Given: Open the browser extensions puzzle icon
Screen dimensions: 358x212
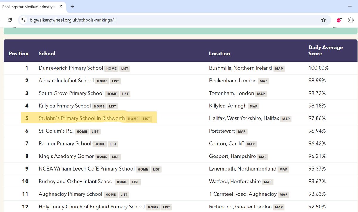Looking at the screenshot, I should tap(351, 20).
